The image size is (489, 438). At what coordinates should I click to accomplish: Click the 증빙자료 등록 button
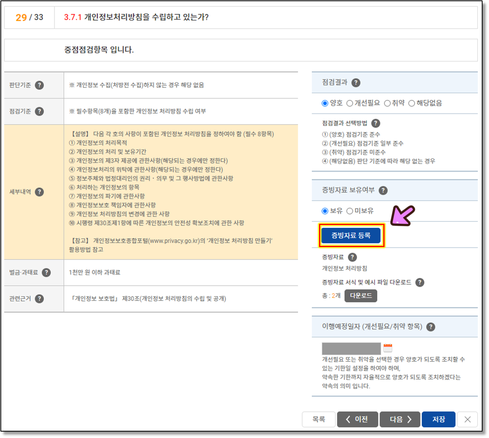(x=351, y=235)
